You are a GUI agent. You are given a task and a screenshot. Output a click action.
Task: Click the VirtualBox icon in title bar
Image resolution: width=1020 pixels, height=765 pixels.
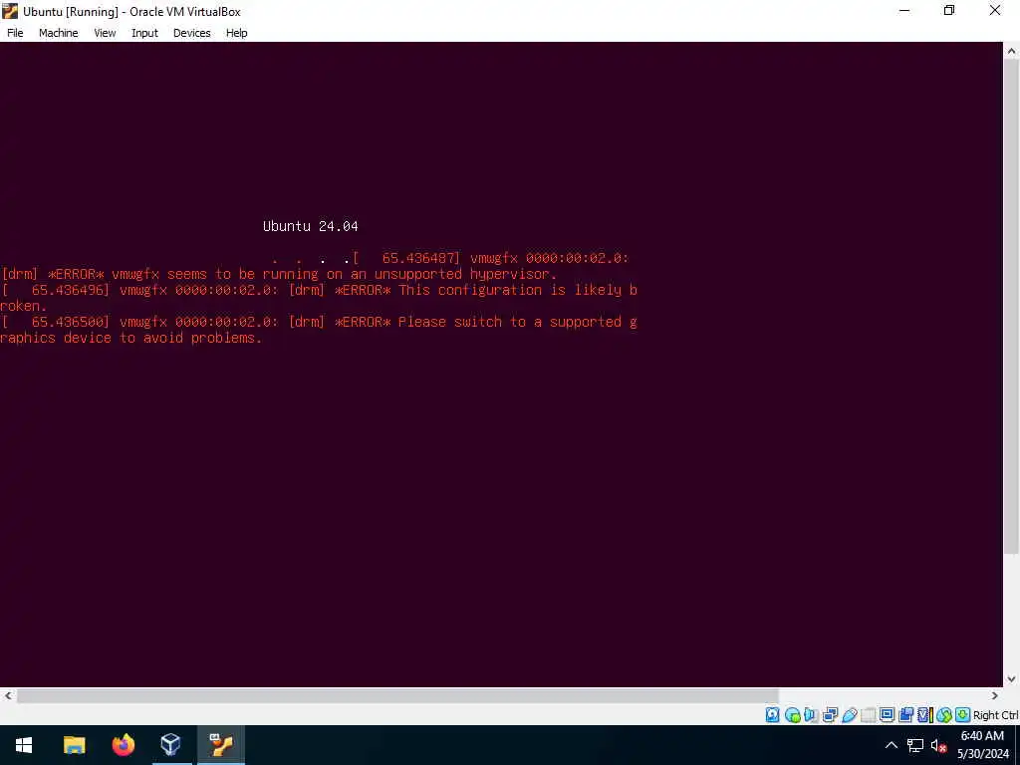[x=10, y=11]
